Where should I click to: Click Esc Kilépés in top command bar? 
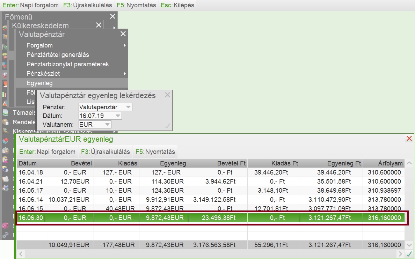pyautogui.click(x=177, y=5)
